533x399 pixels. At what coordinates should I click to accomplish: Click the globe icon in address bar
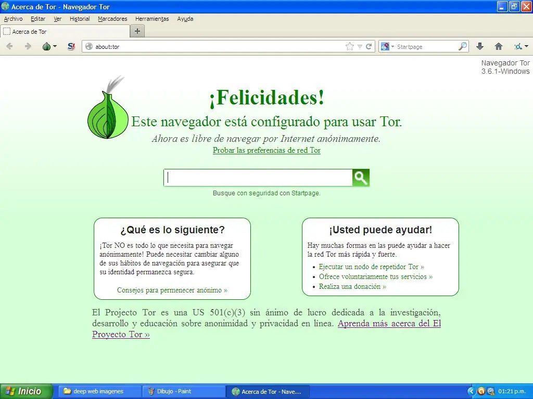point(89,46)
